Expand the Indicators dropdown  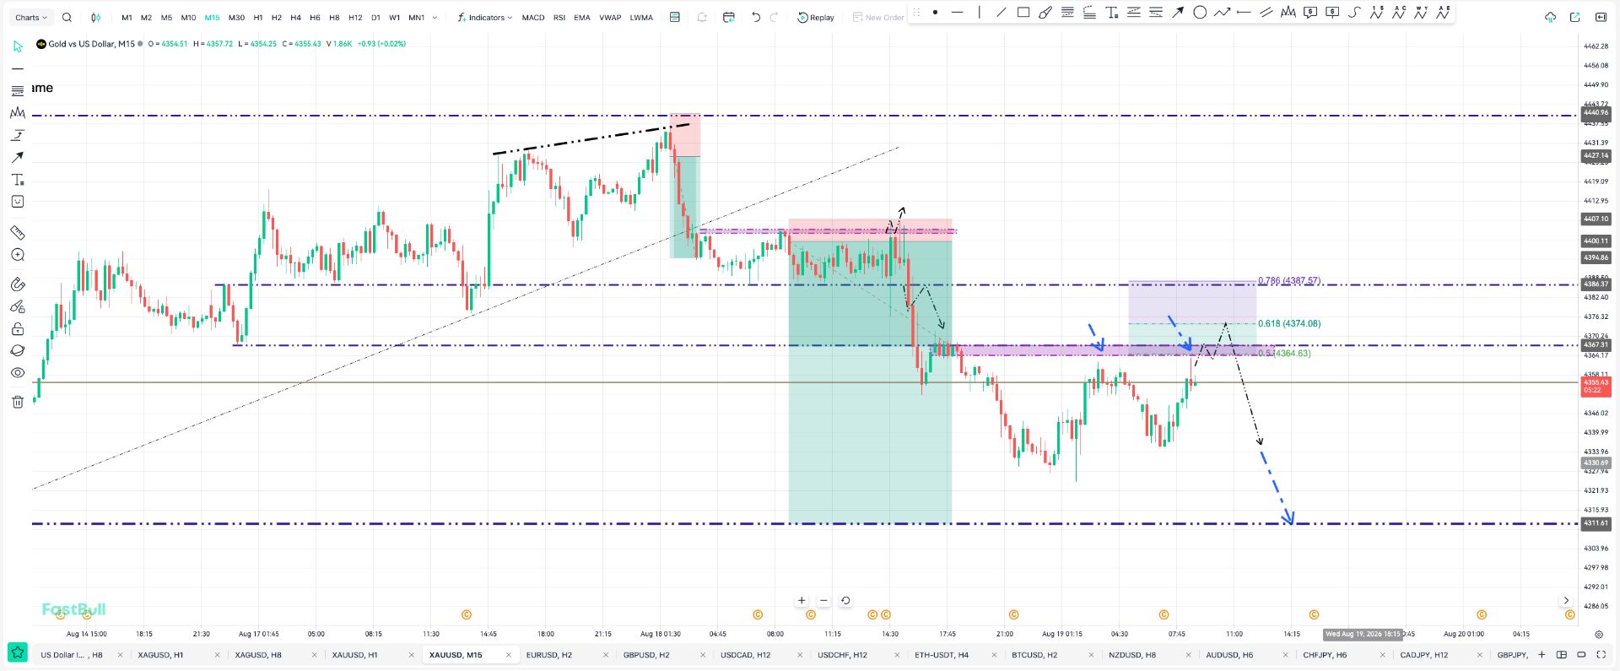pos(485,17)
